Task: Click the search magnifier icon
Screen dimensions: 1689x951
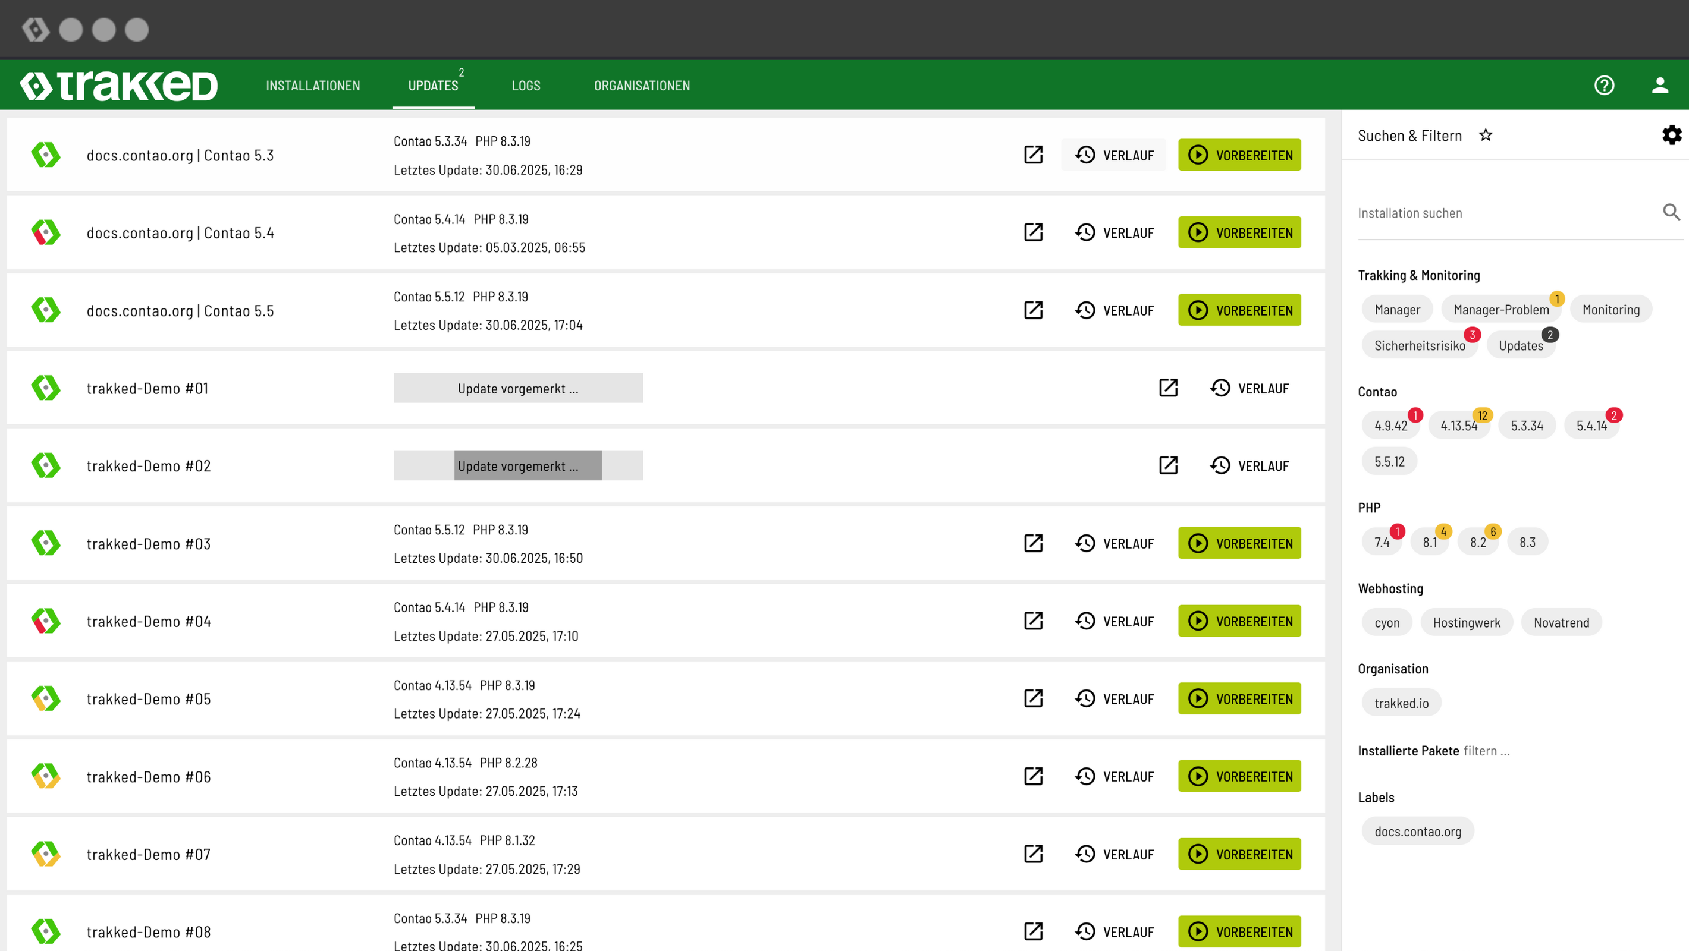Action: 1671,212
